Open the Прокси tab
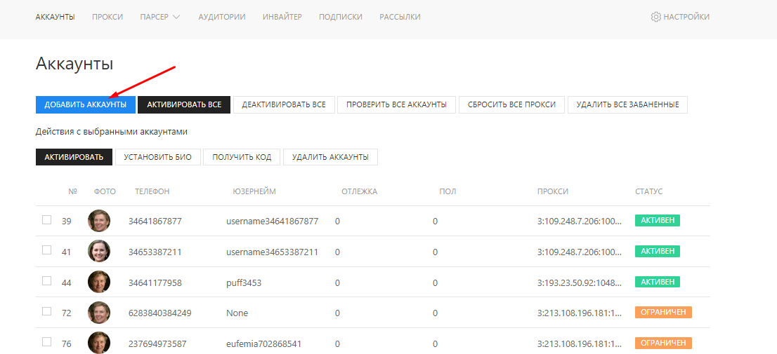The width and height of the screenshot is (777, 354). tap(107, 17)
